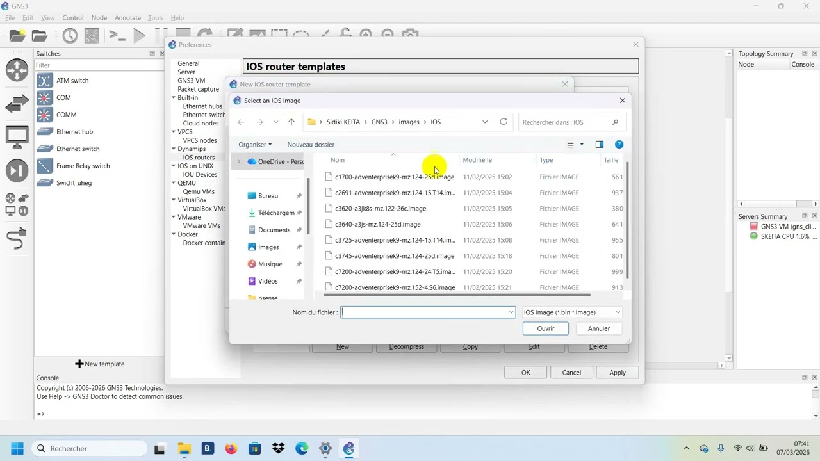Select General in Preferences tree
Viewport: 820px width, 461px height.
(x=188, y=64)
